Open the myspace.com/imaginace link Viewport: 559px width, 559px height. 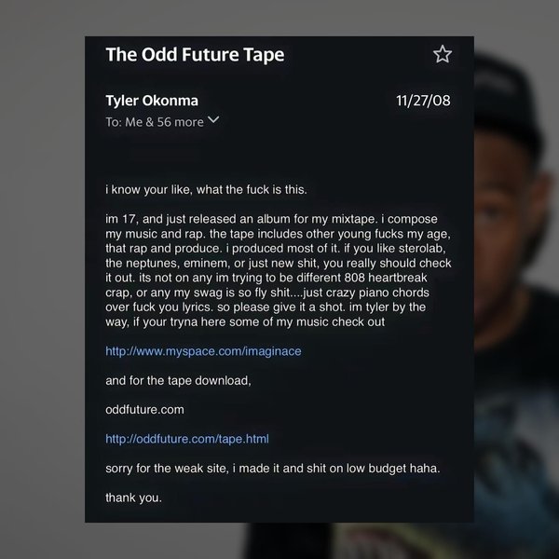203,351
